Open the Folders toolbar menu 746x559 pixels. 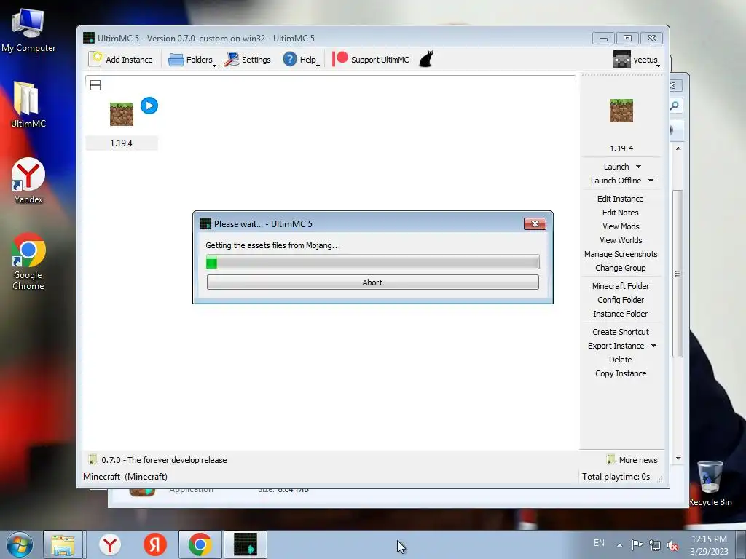click(192, 60)
